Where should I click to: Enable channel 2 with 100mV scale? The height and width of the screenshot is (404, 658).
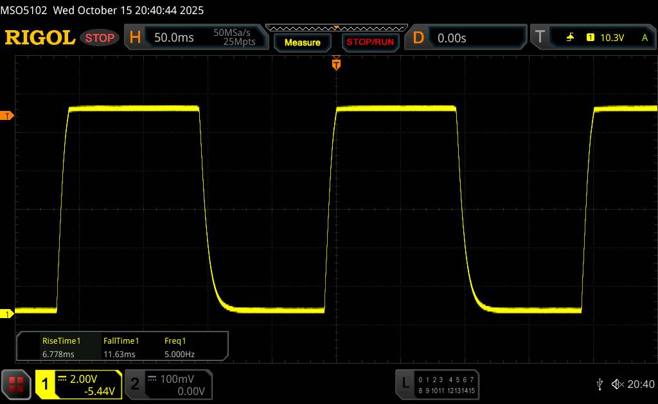pyautogui.click(x=167, y=383)
